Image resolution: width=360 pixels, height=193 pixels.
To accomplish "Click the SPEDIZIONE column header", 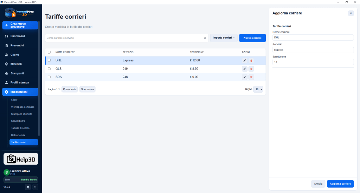I will [x=197, y=52].
